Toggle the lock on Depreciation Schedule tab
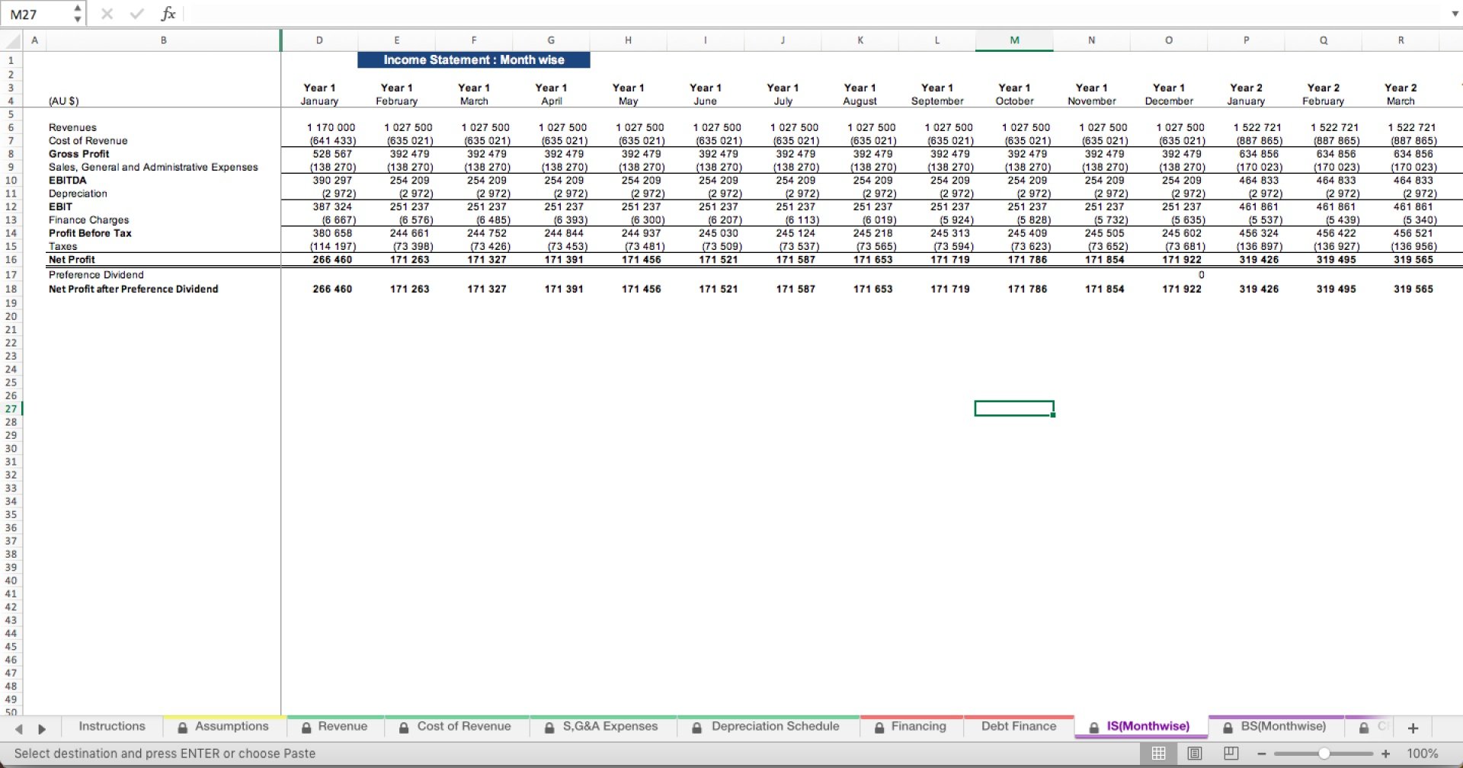1463x768 pixels. coord(696,726)
